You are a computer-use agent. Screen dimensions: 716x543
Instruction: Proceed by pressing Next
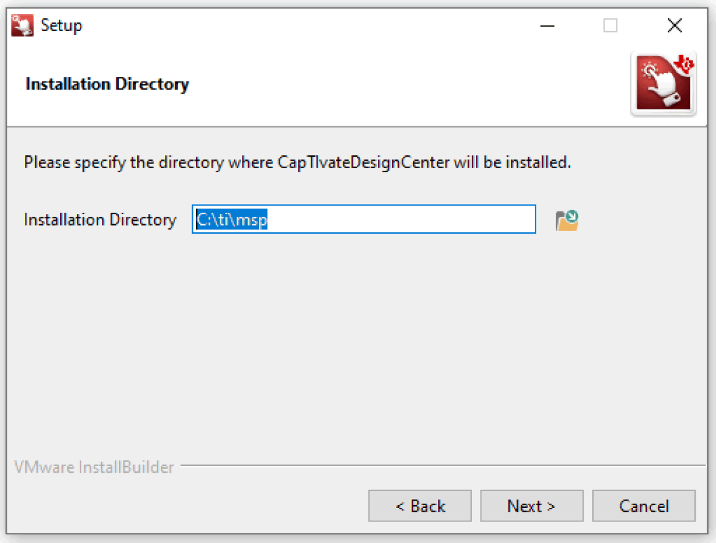[531, 506]
